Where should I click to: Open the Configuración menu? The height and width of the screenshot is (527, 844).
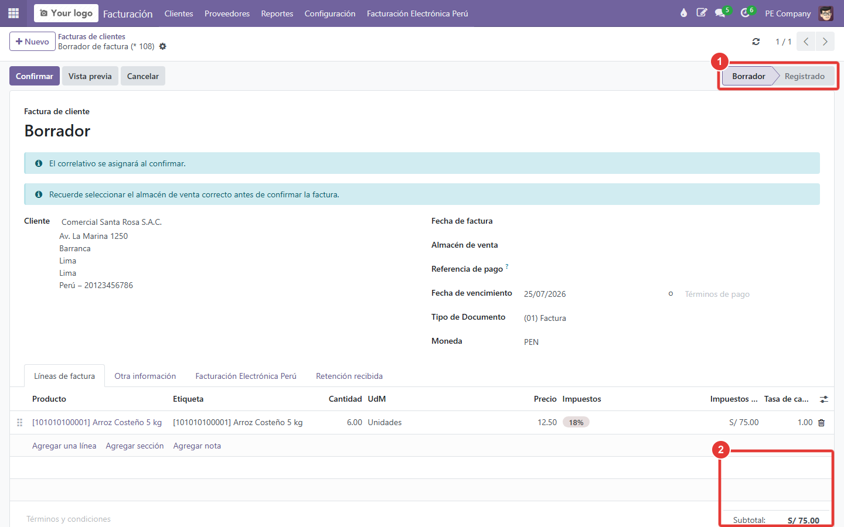pos(330,13)
